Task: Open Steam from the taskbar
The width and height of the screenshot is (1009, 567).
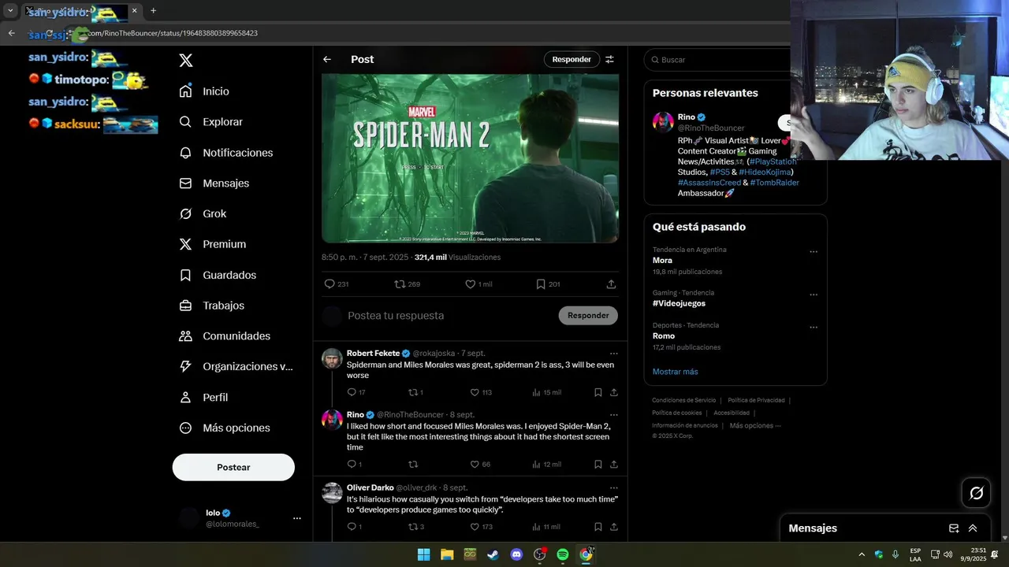Action: (493, 554)
